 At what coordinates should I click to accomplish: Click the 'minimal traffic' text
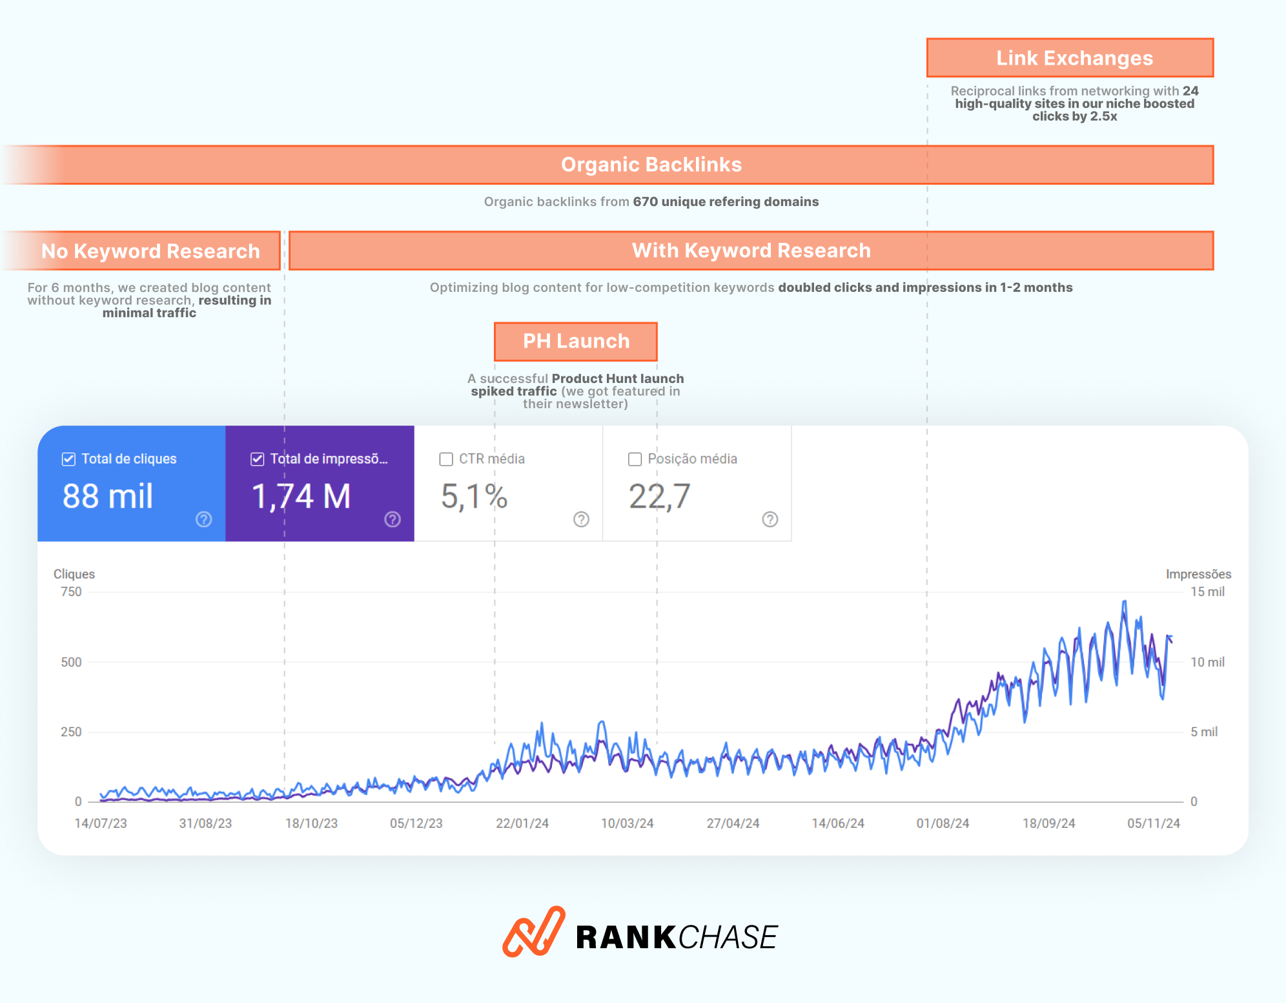[149, 313]
